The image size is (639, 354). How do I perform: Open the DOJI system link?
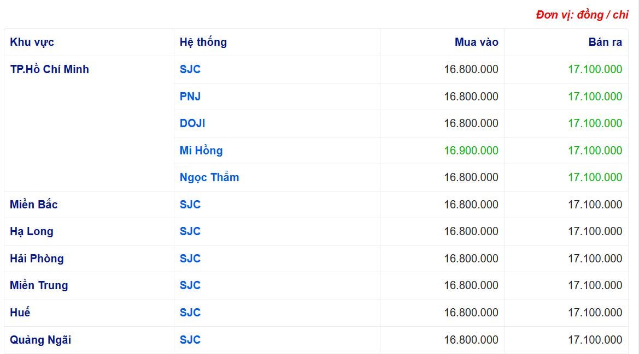(x=192, y=123)
